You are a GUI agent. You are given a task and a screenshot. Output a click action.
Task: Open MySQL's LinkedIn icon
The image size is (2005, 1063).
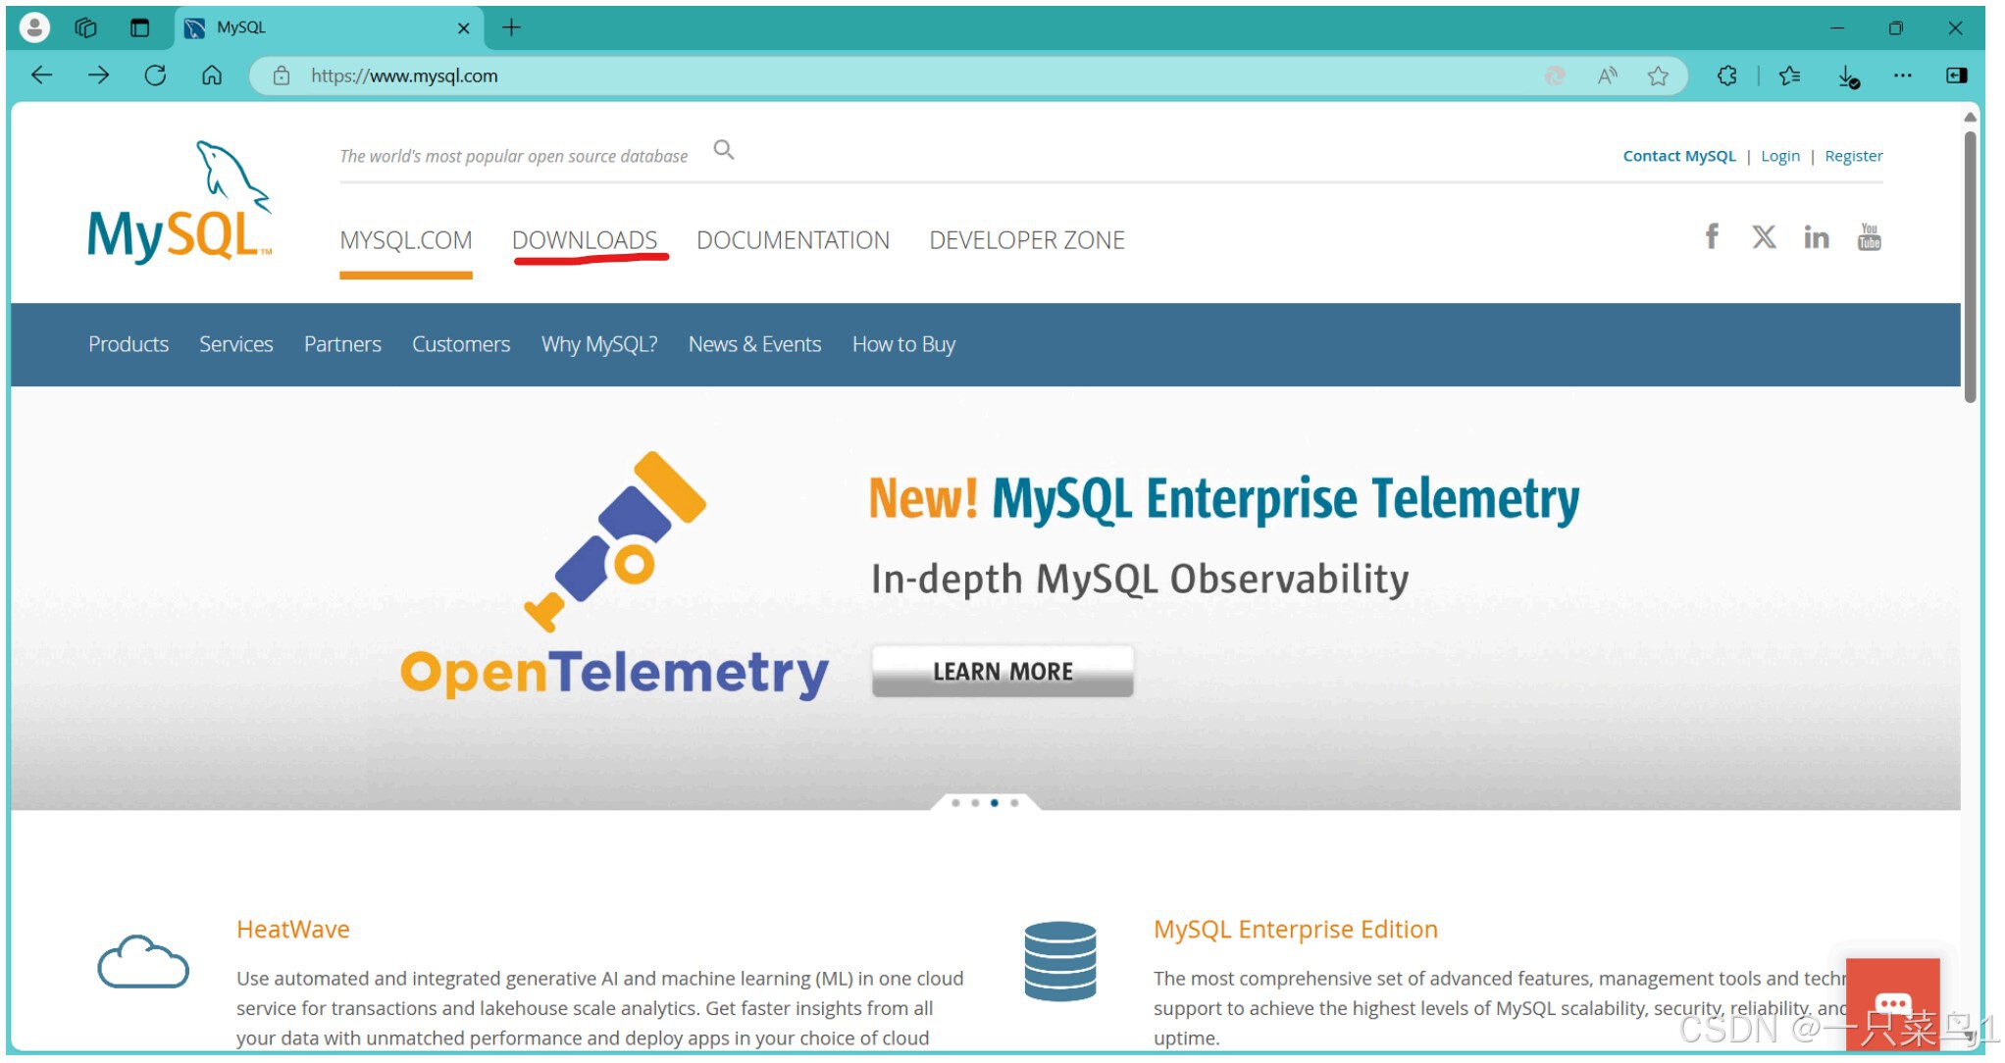pos(1817,236)
